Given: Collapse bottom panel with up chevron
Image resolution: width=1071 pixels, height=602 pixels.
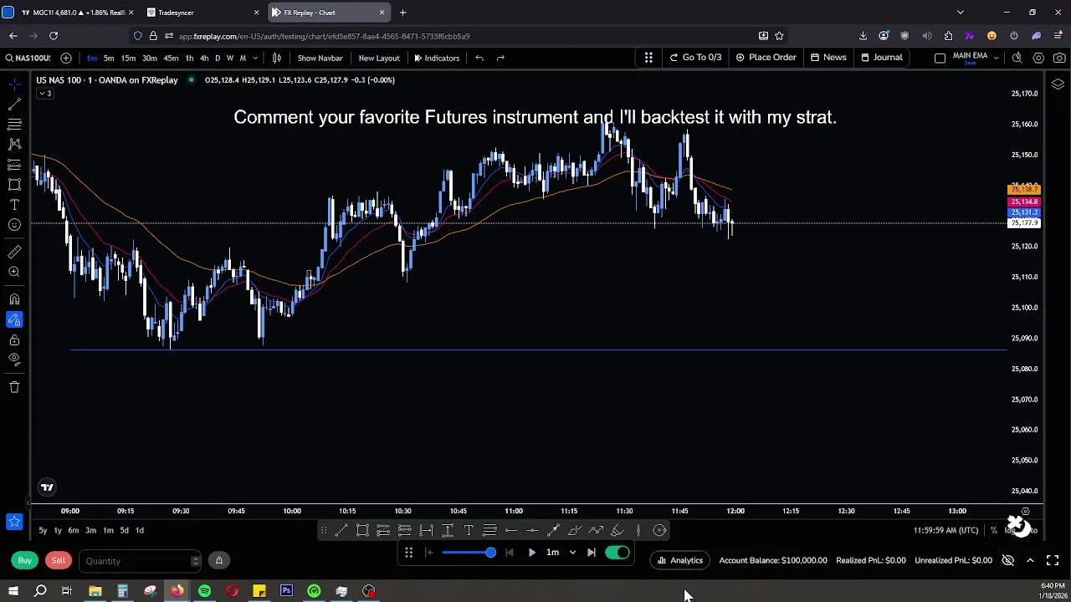Looking at the screenshot, I should click(x=1030, y=560).
